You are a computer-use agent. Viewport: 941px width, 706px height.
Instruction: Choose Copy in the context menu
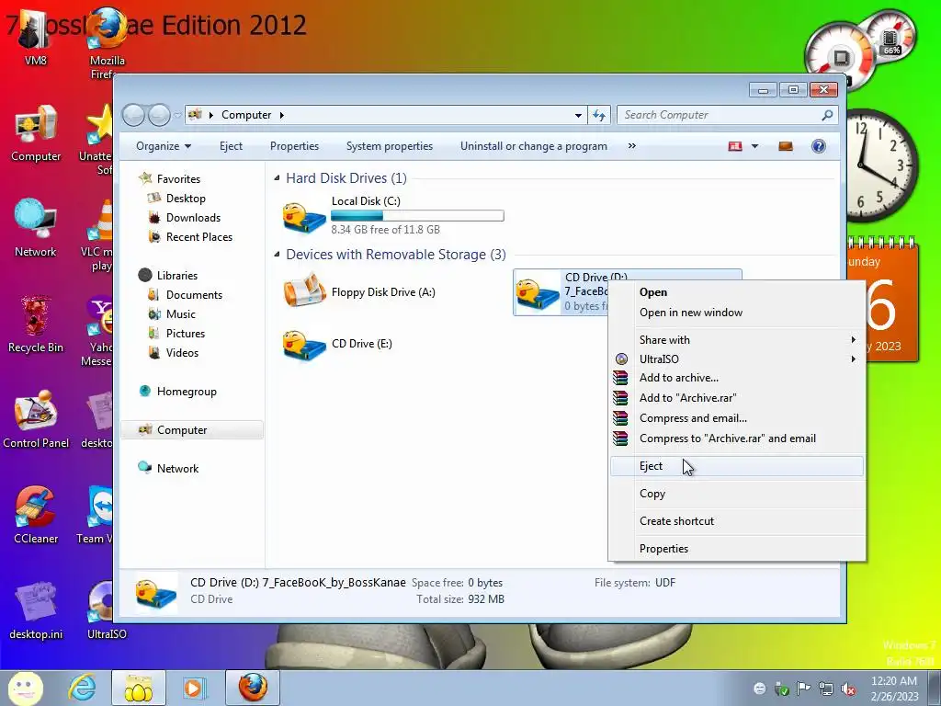click(x=737, y=494)
